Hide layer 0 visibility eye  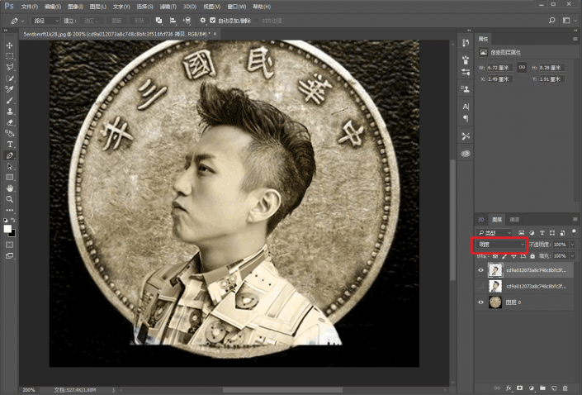tap(480, 302)
